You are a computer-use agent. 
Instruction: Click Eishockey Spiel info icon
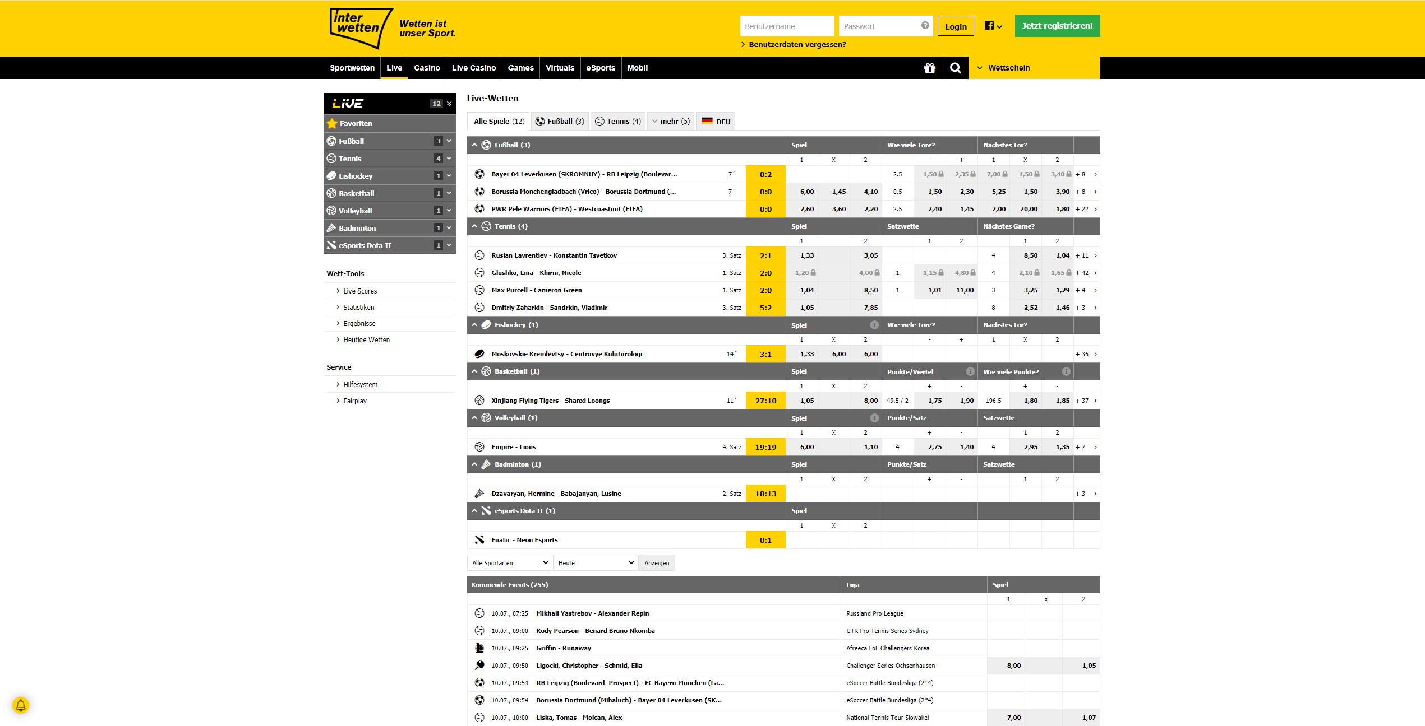[x=874, y=325]
